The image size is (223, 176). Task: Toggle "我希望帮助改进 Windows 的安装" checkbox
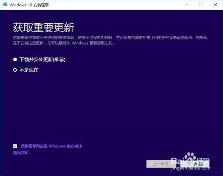(x=15, y=146)
